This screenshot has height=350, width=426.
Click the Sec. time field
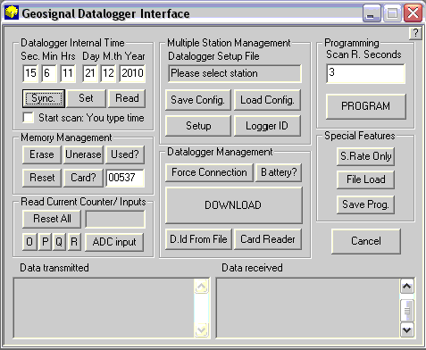coord(30,73)
